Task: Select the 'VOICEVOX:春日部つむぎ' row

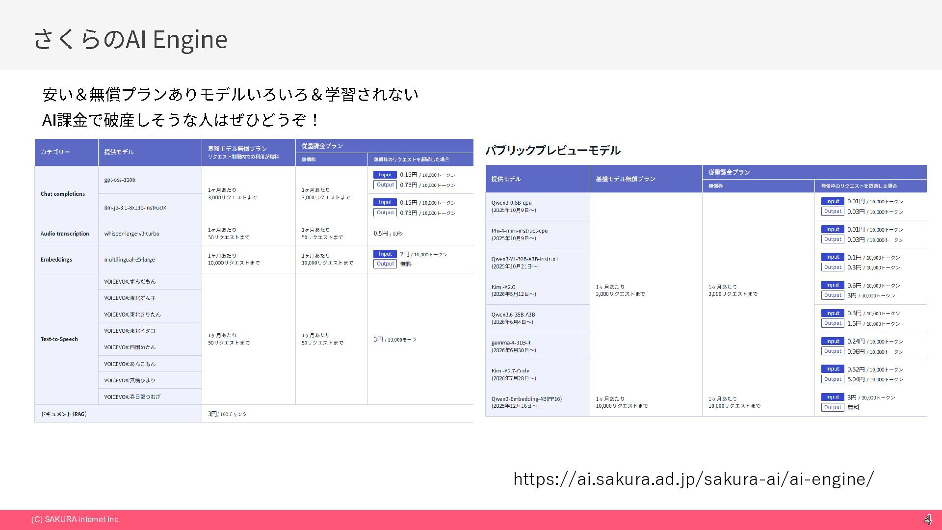Action: pos(150,397)
